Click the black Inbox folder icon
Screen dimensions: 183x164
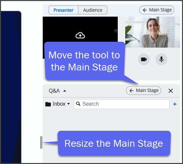(48, 104)
